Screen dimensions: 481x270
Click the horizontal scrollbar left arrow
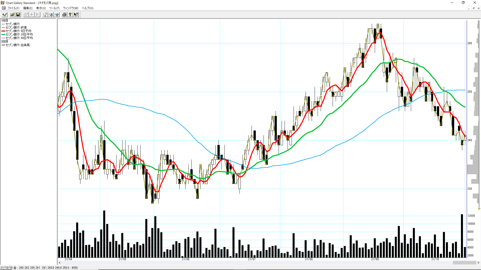(x=60, y=262)
